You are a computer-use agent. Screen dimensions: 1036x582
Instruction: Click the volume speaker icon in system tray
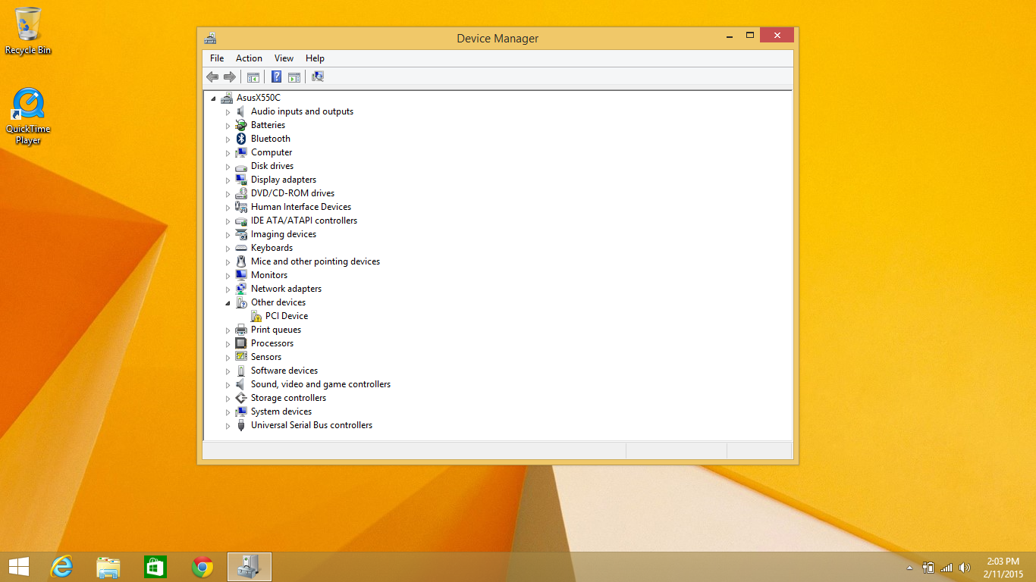[965, 568]
